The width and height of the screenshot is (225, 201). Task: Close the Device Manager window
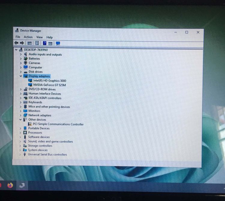[198, 32]
